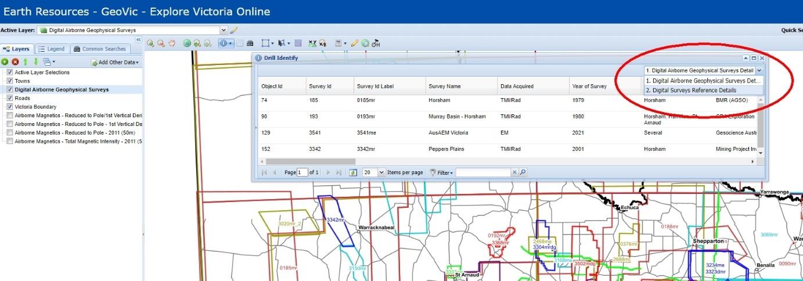Collapse the left panel with double-arrow
The height and width of the screenshot is (281, 803).
point(138,39)
